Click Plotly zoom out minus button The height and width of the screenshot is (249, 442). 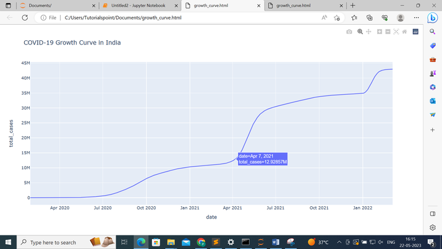388,32
